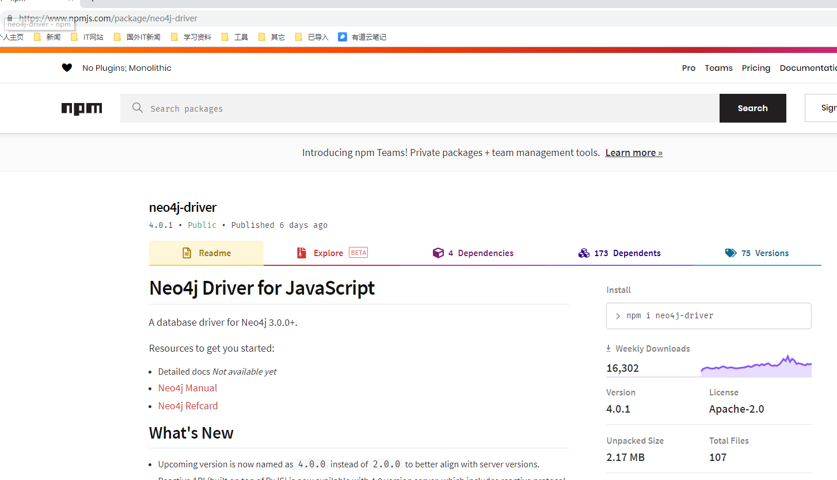The image size is (837, 480).
Task: Follow the Learn more link
Action: (x=634, y=153)
